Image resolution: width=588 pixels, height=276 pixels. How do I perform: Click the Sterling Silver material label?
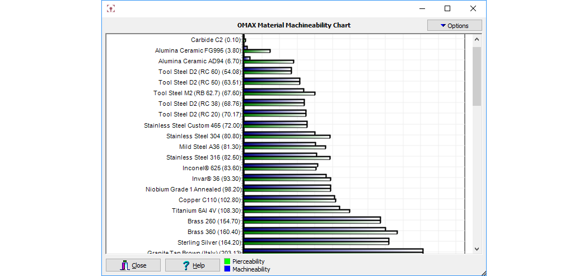pos(209,242)
